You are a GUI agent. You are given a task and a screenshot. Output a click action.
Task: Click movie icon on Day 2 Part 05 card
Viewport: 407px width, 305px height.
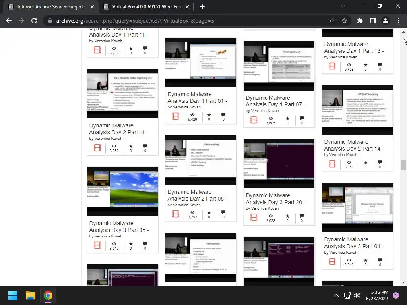point(176,214)
